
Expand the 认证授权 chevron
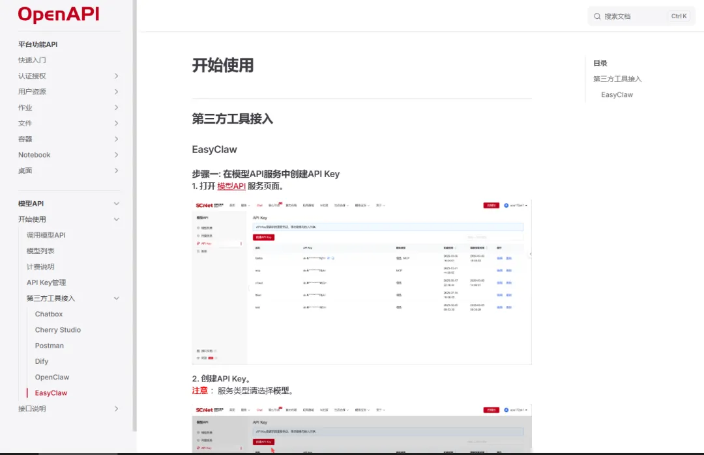point(116,76)
